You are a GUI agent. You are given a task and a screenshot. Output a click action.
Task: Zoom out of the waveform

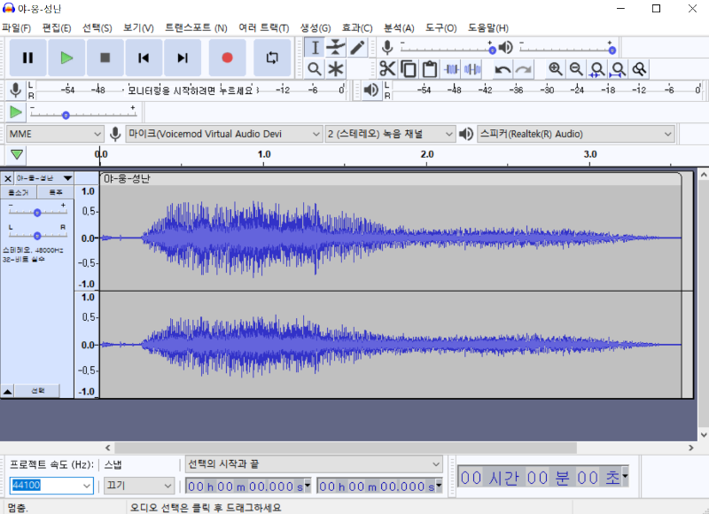575,69
